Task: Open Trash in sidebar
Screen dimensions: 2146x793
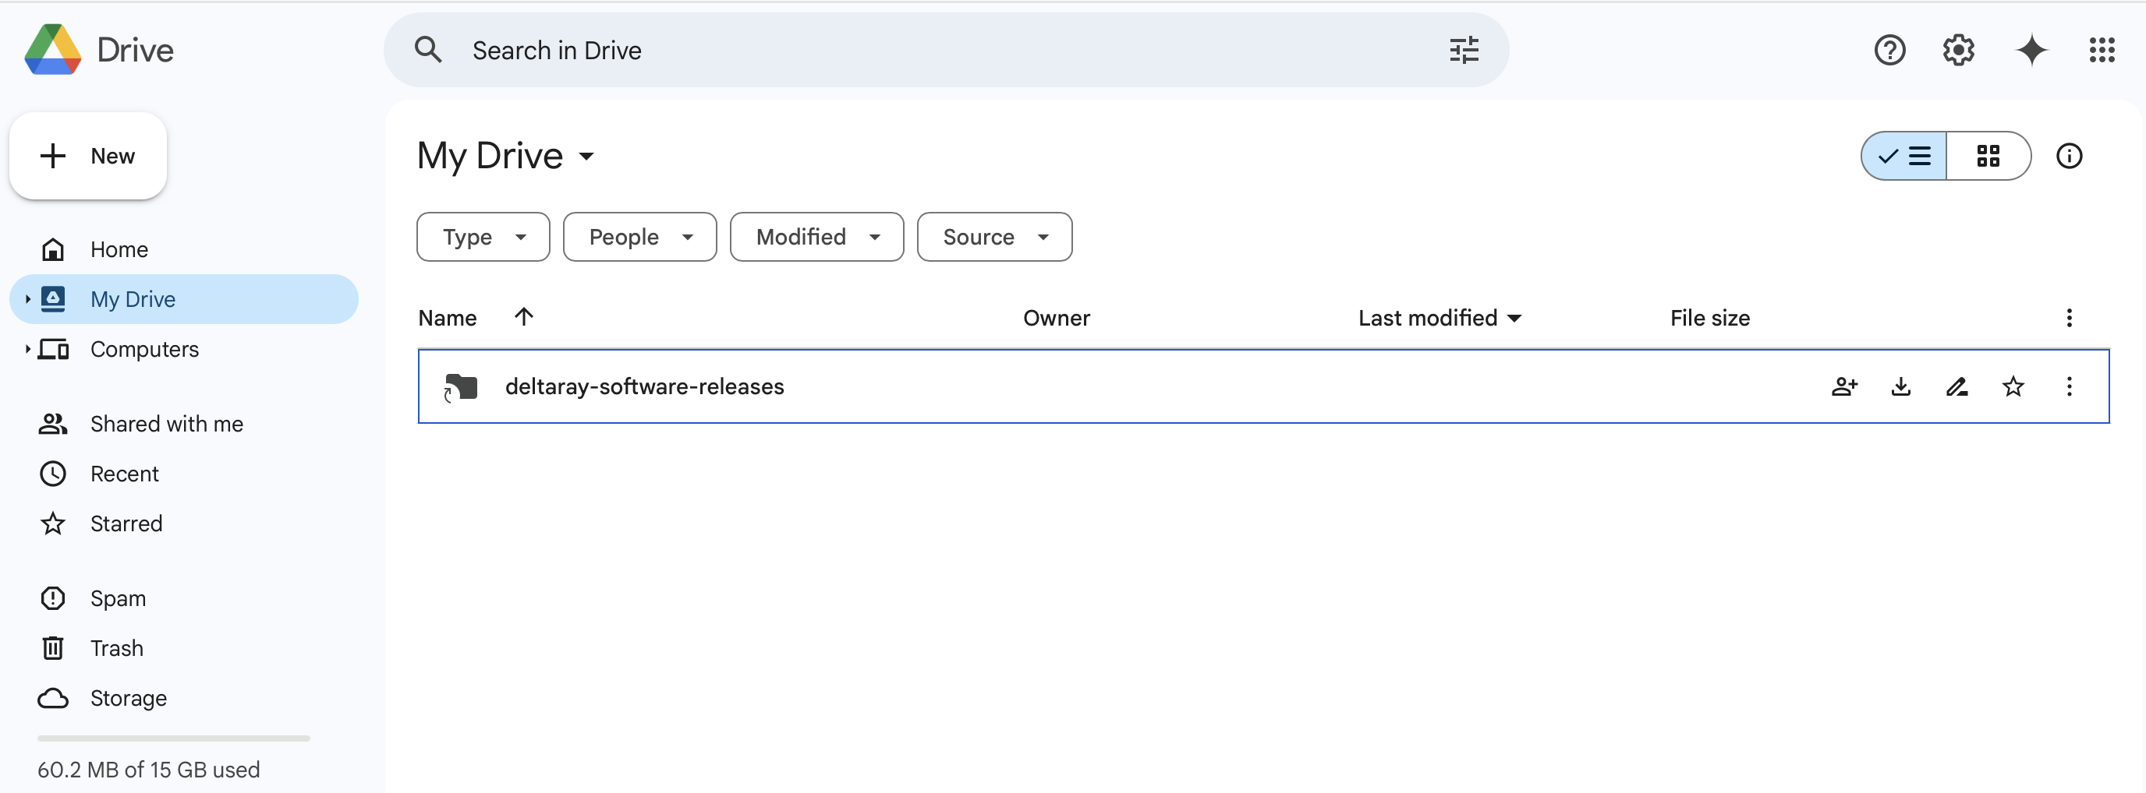Action: 117,647
